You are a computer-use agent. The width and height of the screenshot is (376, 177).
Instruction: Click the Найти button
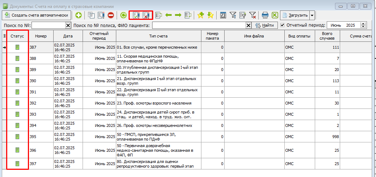click(265, 25)
